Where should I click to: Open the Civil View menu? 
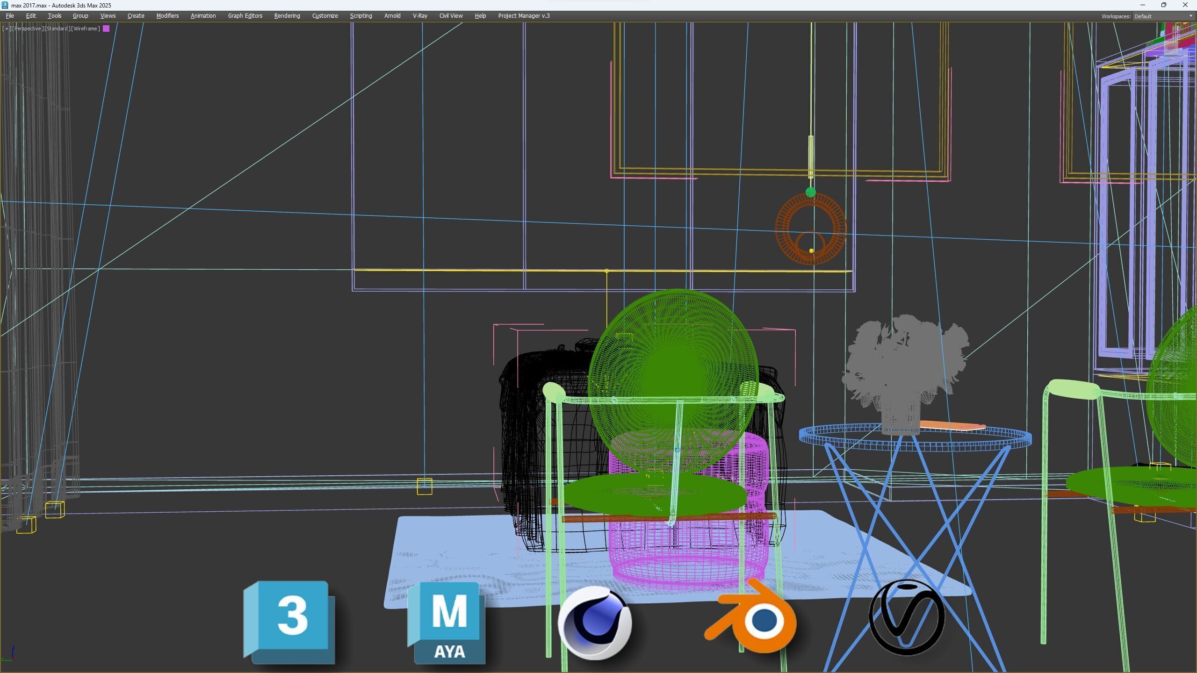pos(451,16)
